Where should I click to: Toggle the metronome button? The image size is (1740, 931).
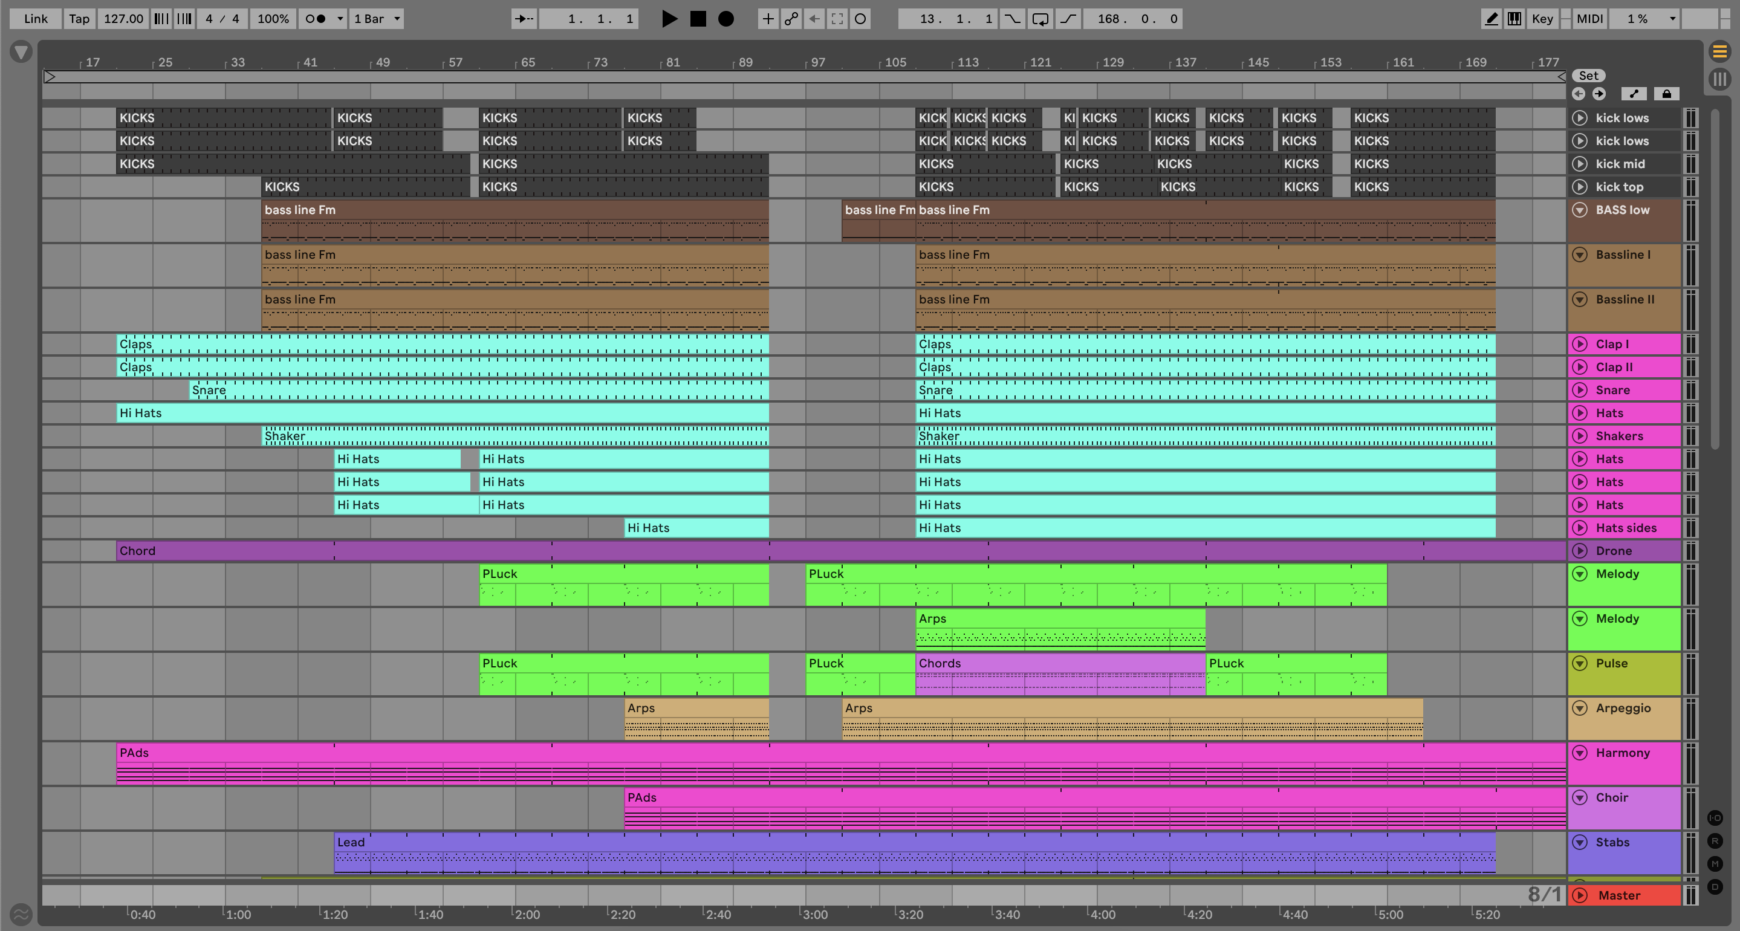[315, 19]
